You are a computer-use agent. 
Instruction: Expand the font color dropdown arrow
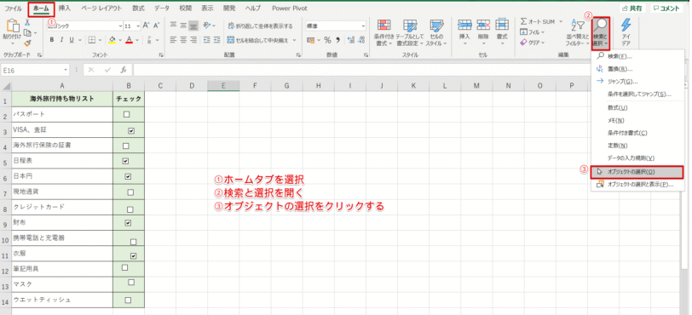[137, 40]
